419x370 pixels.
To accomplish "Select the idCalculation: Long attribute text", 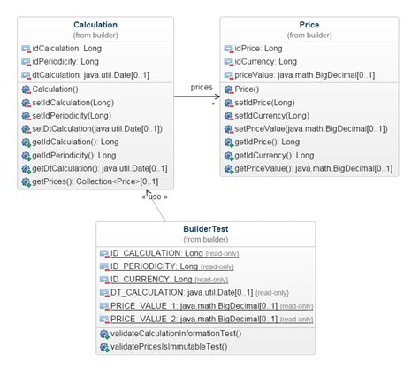I will pyautogui.click(x=67, y=49).
